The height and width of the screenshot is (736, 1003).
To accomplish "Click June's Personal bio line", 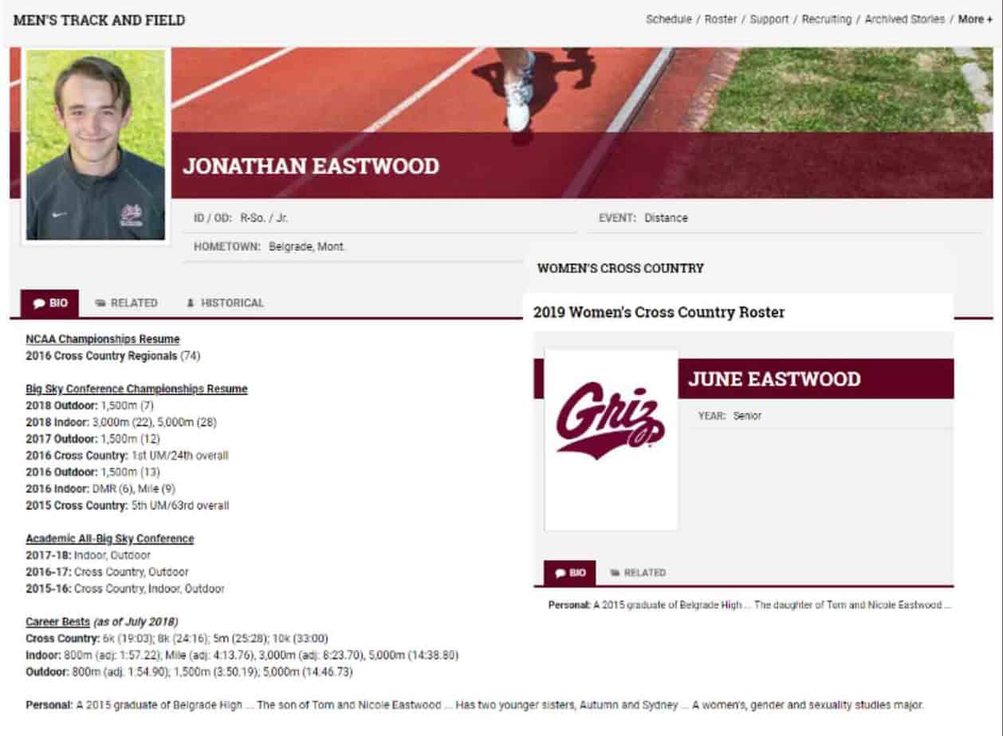I will click(749, 605).
